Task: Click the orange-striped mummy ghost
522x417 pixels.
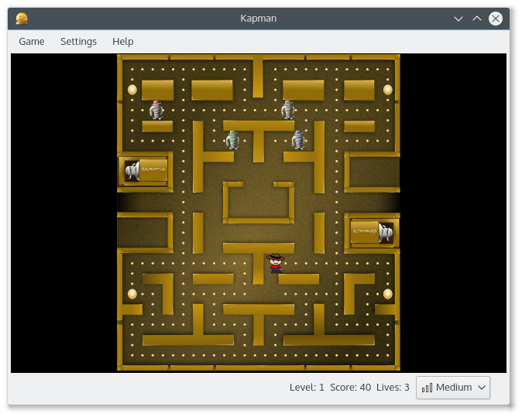Action: [x=288, y=110]
